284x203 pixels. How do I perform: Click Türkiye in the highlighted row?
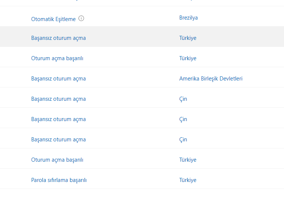(x=188, y=38)
